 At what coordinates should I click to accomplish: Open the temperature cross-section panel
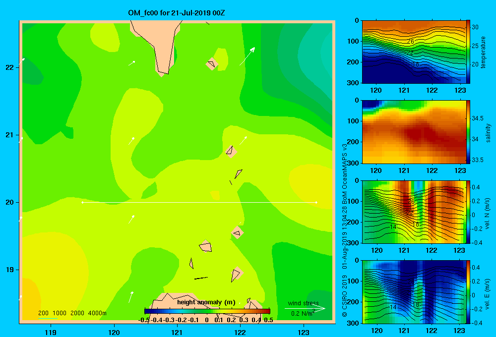[414, 52]
